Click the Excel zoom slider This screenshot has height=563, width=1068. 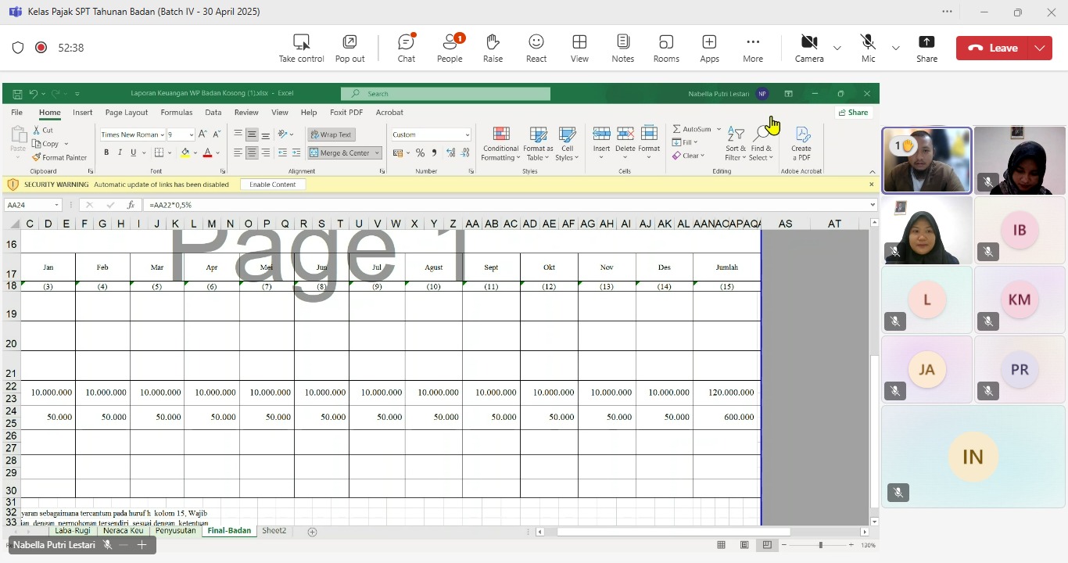click(x=820, y=545)
